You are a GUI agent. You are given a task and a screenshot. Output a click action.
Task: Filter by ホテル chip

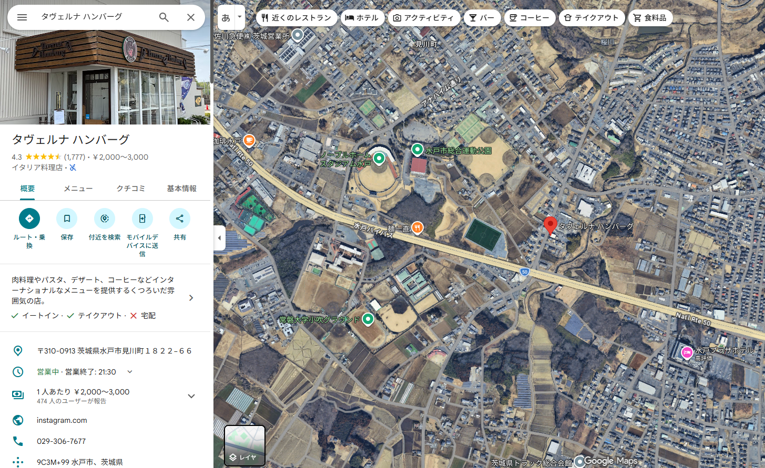click(x=362, y=18)
